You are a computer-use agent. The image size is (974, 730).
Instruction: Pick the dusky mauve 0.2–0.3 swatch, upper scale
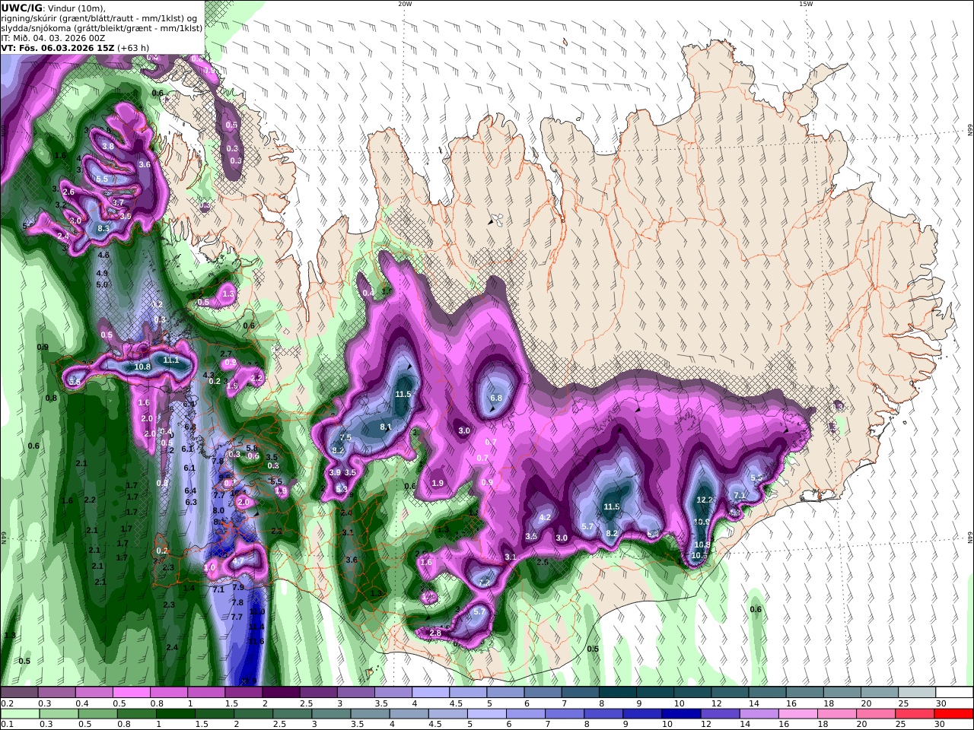(19, 693)
